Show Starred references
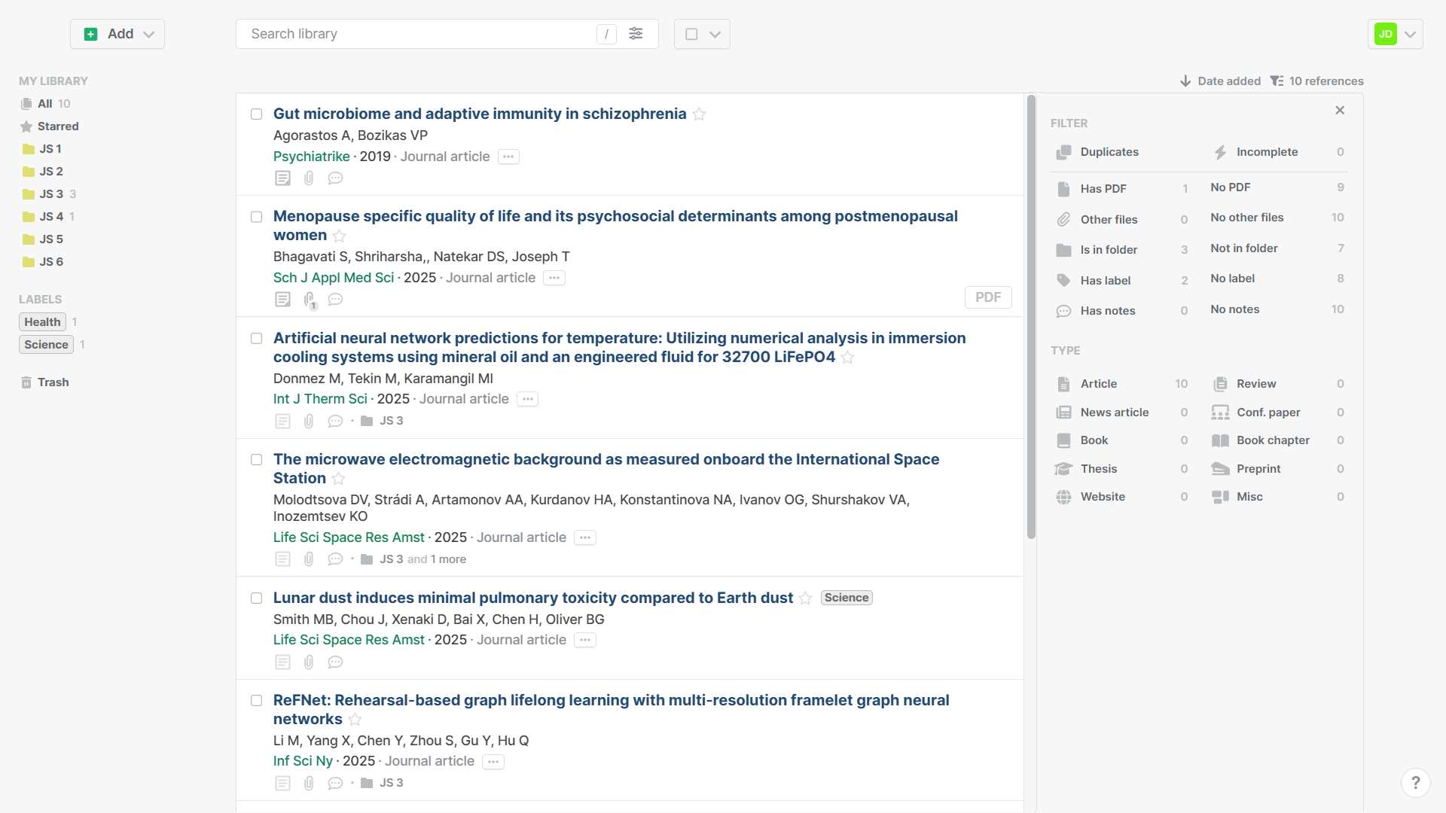This screenshot has height=813, width=1446. click(58, 126)
